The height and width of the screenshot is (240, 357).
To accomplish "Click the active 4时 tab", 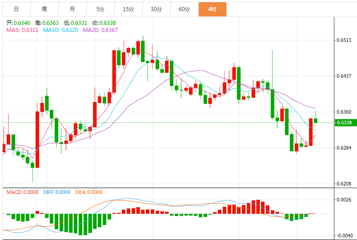I will (x=212, y=9).
